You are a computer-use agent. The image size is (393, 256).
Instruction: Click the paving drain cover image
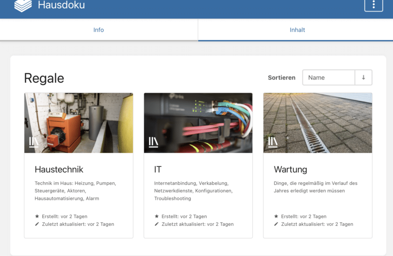[318, 123]
